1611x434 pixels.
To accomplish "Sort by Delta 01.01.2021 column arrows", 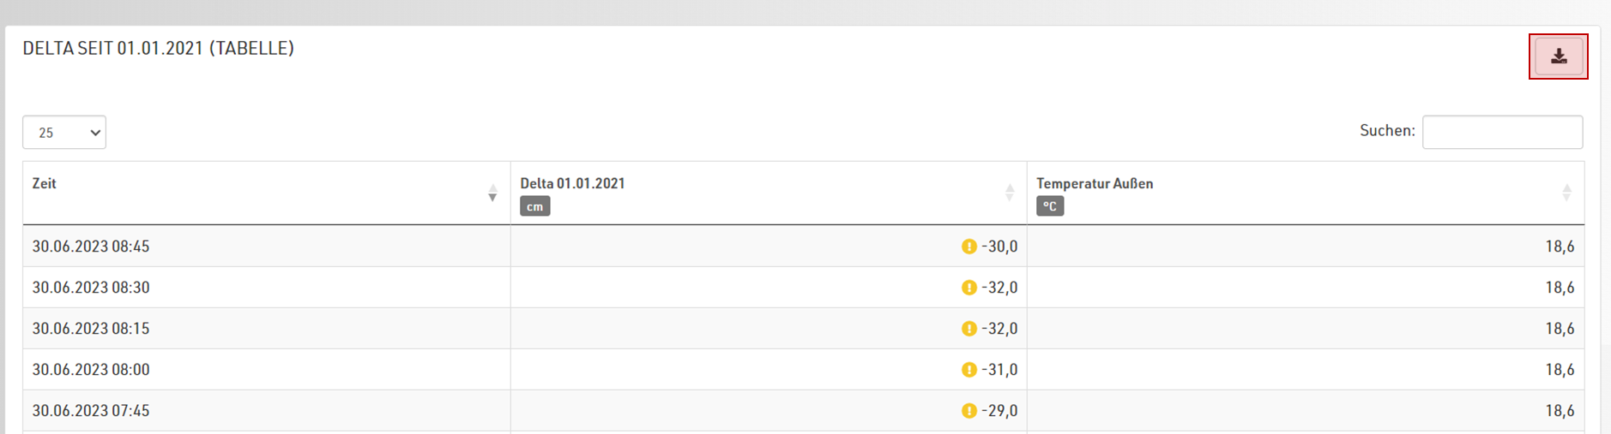I will [1009, 193].
